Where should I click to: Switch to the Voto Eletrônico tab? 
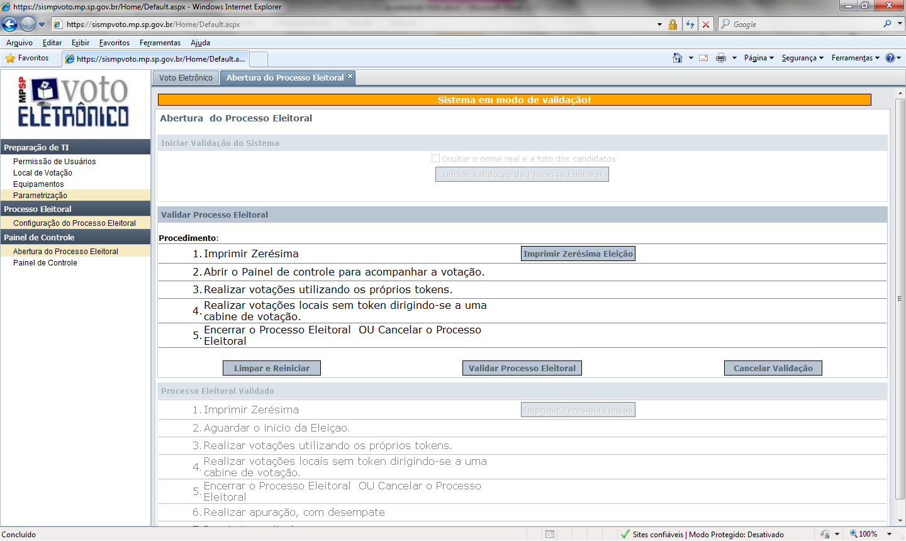coord(186,78)
